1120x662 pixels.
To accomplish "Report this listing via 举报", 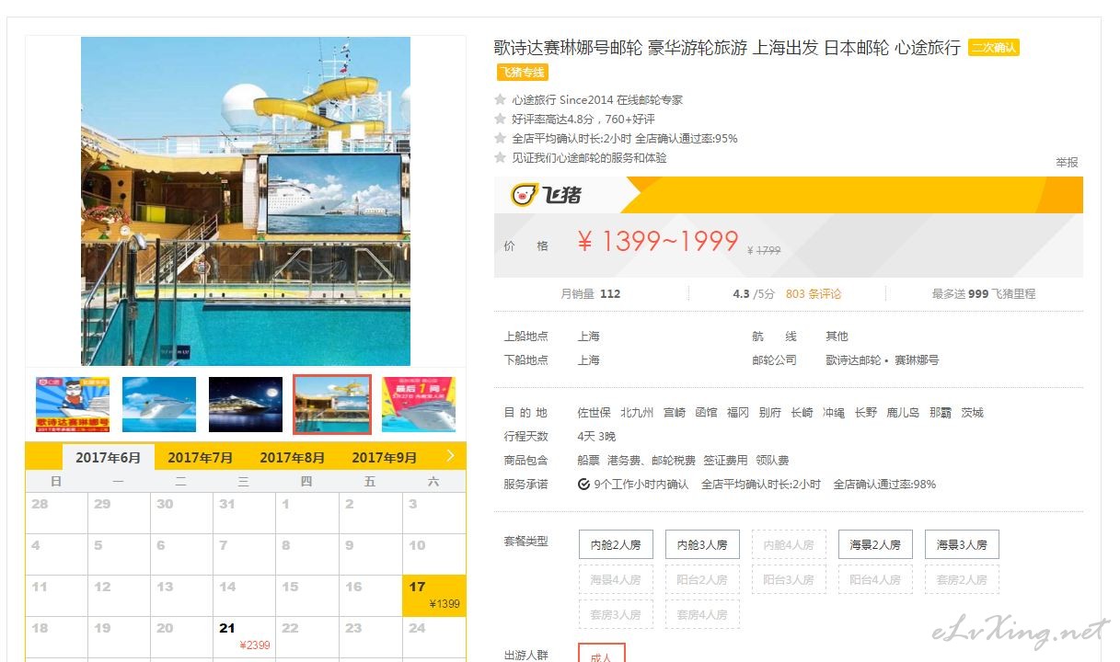I will pos(1067,162).
